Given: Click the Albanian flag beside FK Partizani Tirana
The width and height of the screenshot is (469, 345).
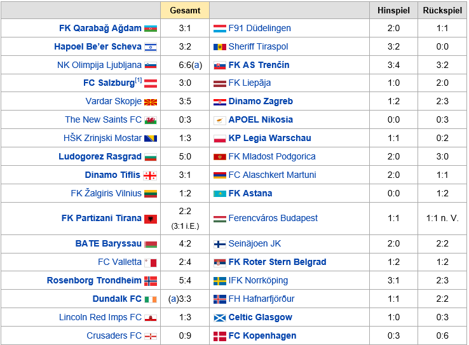Looking at the screenshot, I should [151, 219].
